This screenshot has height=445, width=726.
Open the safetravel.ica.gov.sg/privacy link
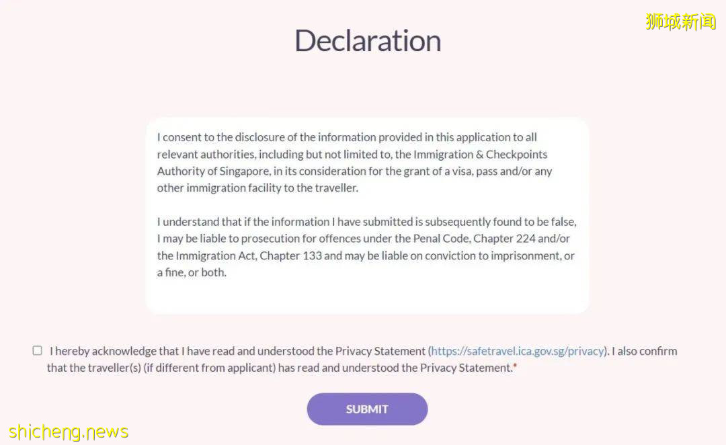click(517, 351)
